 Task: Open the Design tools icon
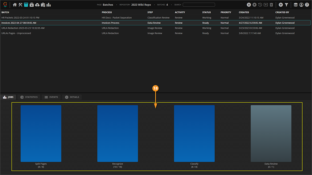pos(20,5)
